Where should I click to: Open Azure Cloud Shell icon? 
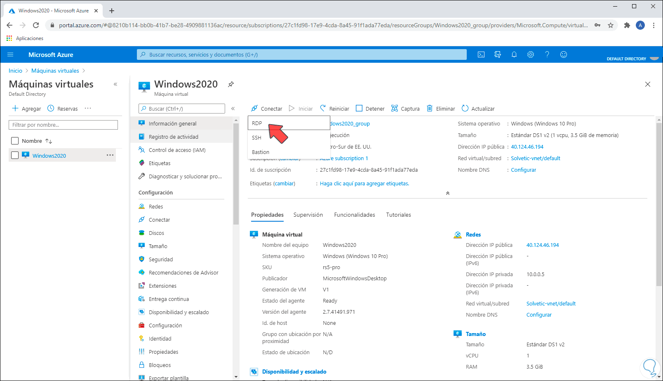click(481, 54)
